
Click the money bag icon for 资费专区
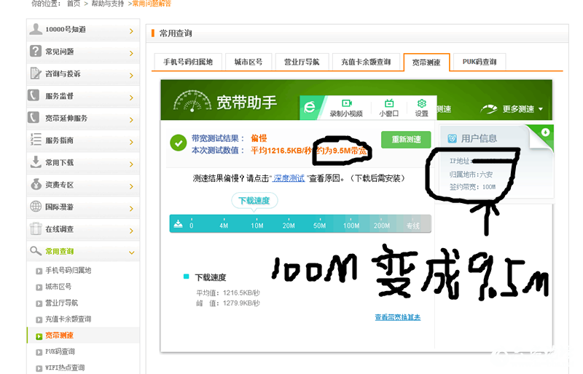pyautogui.click(x=36, y=184)
